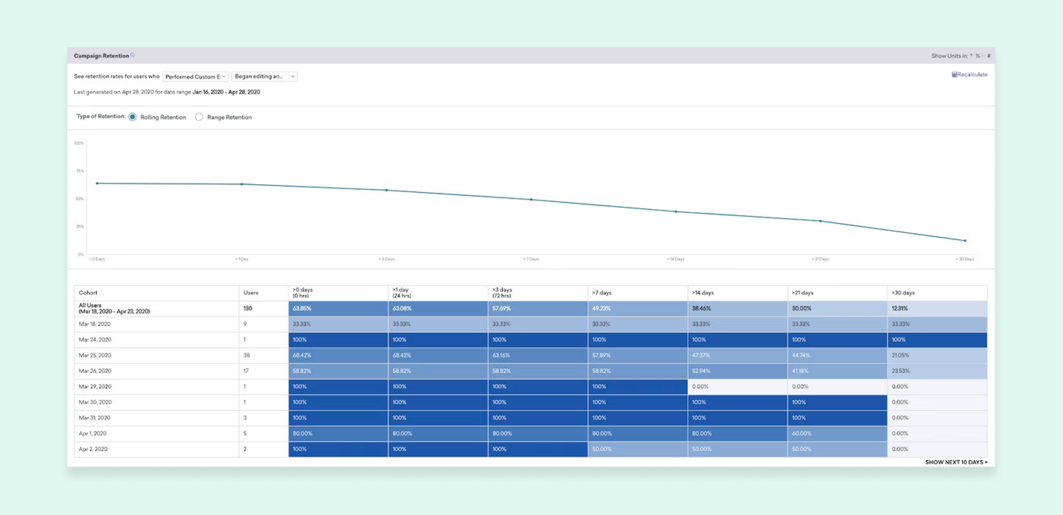Switch units to number (#) radio option
Screen dimensions: 1063x515
coord(983,56)
